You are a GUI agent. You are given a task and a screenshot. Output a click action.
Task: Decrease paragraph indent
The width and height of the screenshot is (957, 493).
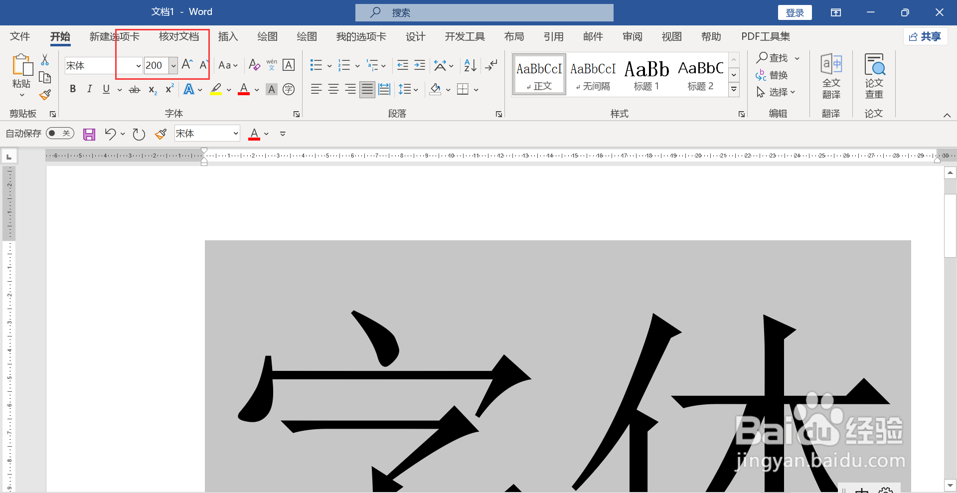click(x=403, y=65)
